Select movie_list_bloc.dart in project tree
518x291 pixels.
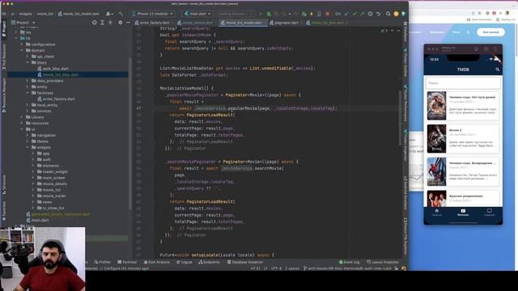[57, 74]
